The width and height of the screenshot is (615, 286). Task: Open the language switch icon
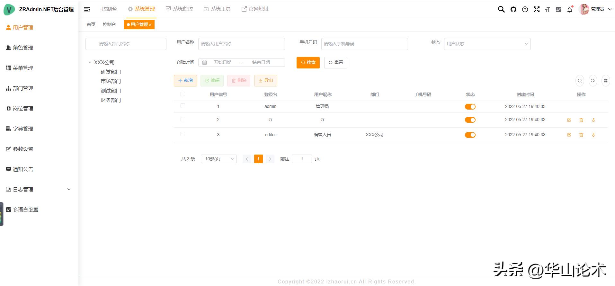(x=558, y=10)
